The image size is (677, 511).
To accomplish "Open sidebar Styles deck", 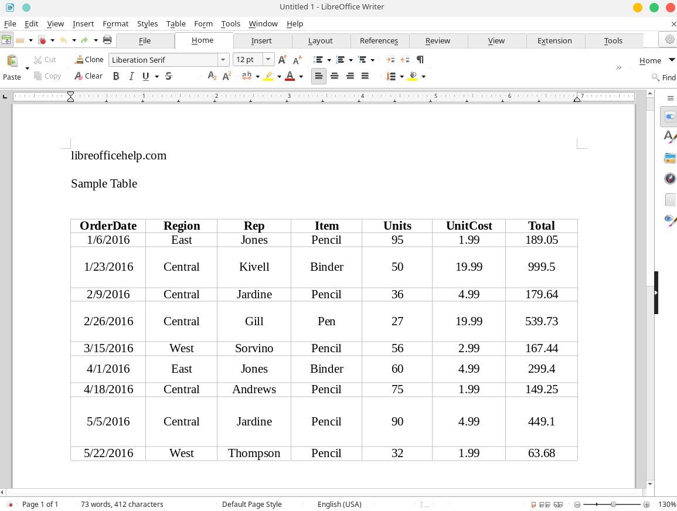I will 669,137.
